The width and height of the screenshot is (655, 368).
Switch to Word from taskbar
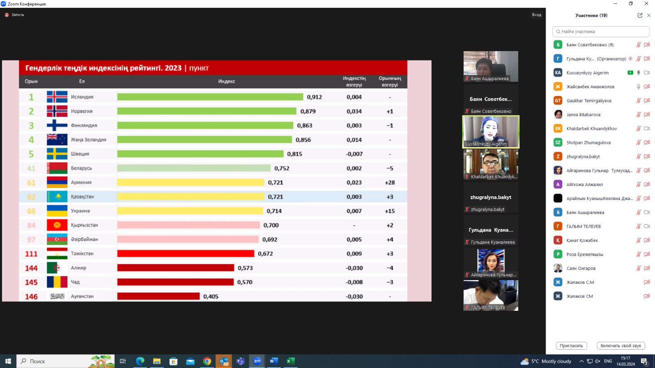tap(274, 361)
